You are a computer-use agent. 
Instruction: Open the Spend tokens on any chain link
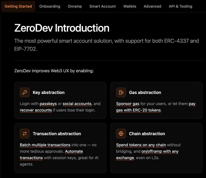(x=141, y=145)
